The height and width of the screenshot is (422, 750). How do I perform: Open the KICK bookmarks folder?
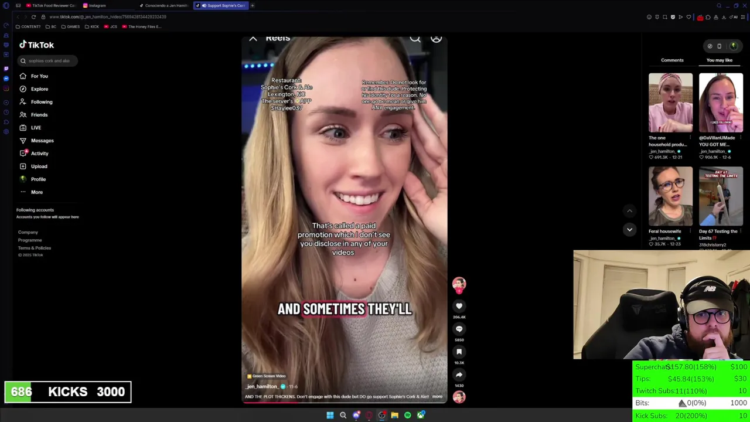tap(92, 26)
